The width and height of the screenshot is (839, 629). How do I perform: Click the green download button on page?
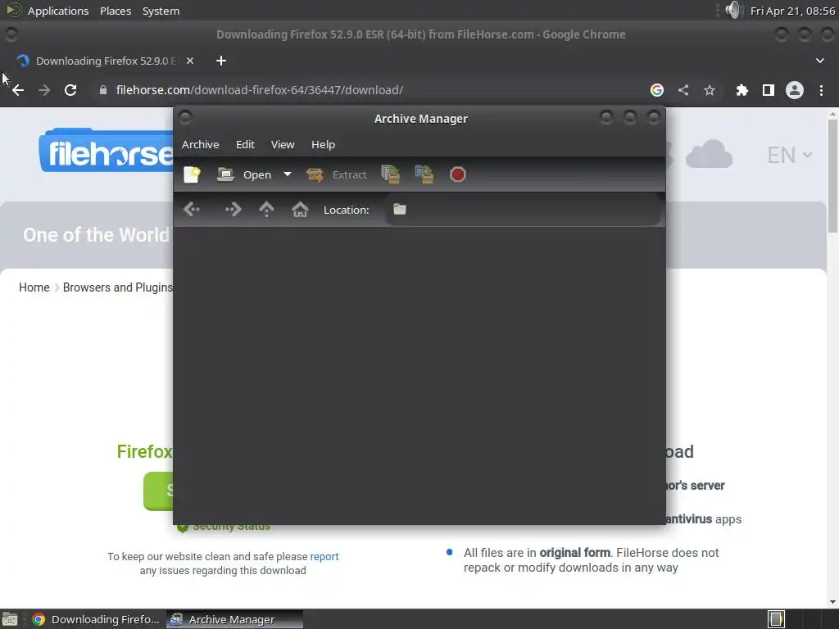tap(158, 491)
